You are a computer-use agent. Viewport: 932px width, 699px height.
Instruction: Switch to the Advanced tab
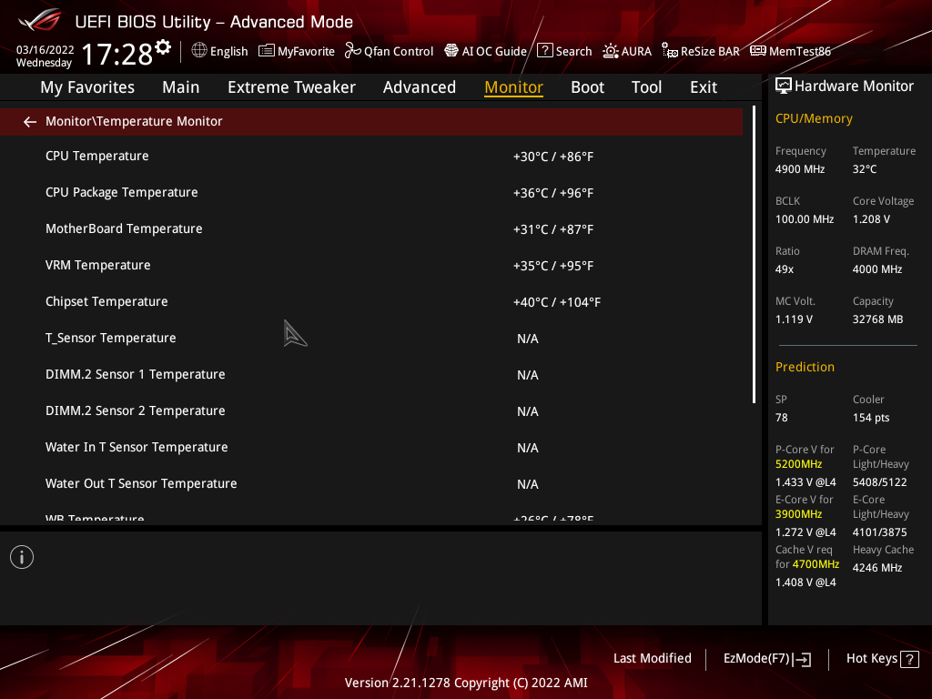click(x=420, y=87)
